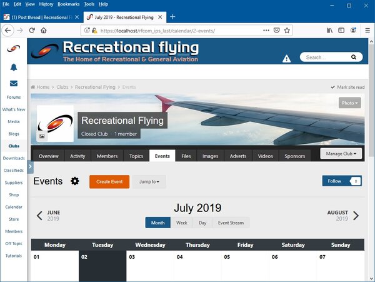Open the Bookmarks menu
The height and width of the screenshot is (282, 375).
[69, 4]
